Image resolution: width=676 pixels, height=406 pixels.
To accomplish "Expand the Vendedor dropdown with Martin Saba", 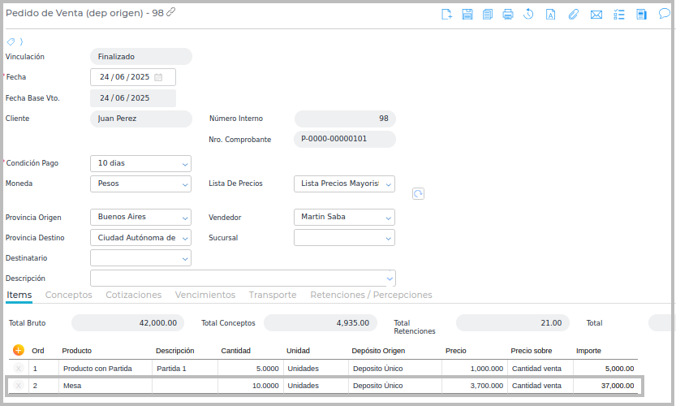I will tap(388, 218).
